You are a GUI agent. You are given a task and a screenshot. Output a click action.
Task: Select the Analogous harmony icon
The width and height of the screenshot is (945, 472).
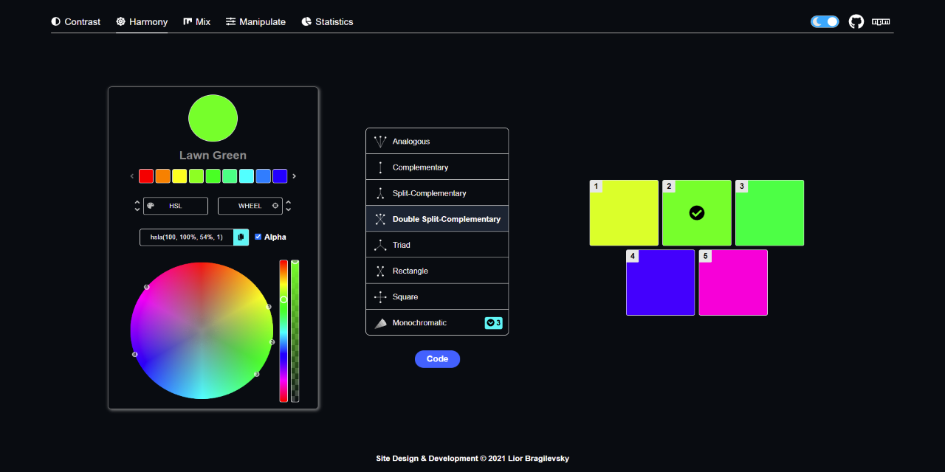click(379, 141)
